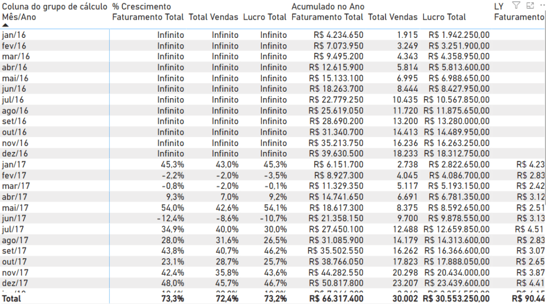Click the LY column group header
The height and width of the screenshot is (304, 546).
(499, 6)
